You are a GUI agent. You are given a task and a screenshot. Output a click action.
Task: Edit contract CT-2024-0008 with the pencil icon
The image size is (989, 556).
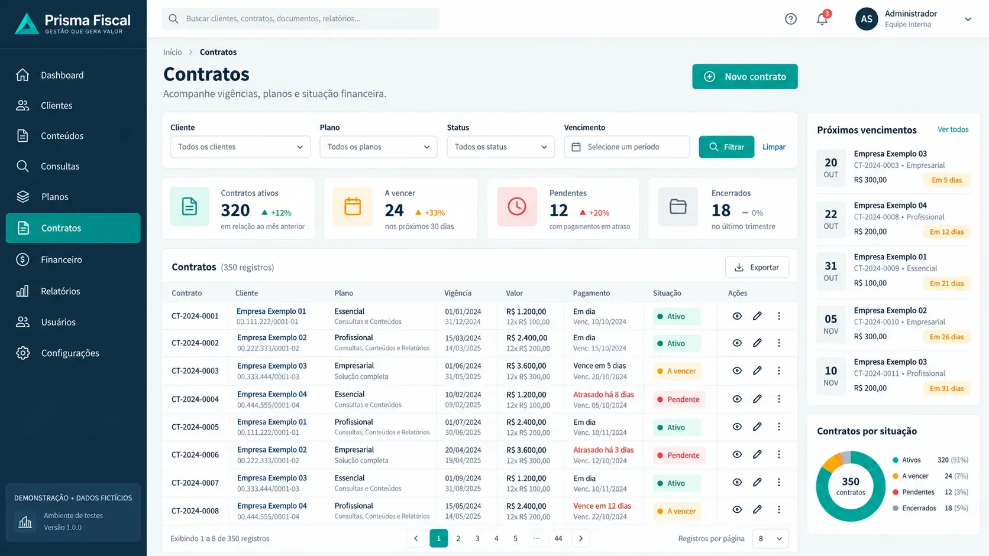pyautogui.click(x=757, y=509)
